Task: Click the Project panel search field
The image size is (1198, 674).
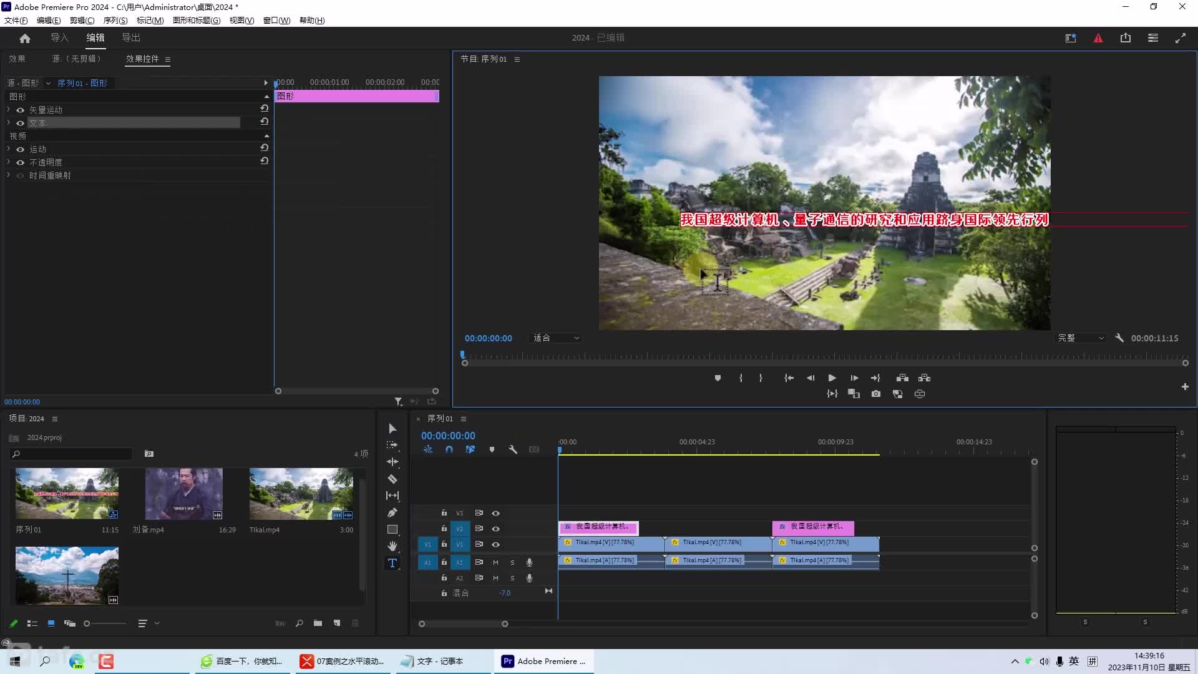Action: [x=72, y=454]
